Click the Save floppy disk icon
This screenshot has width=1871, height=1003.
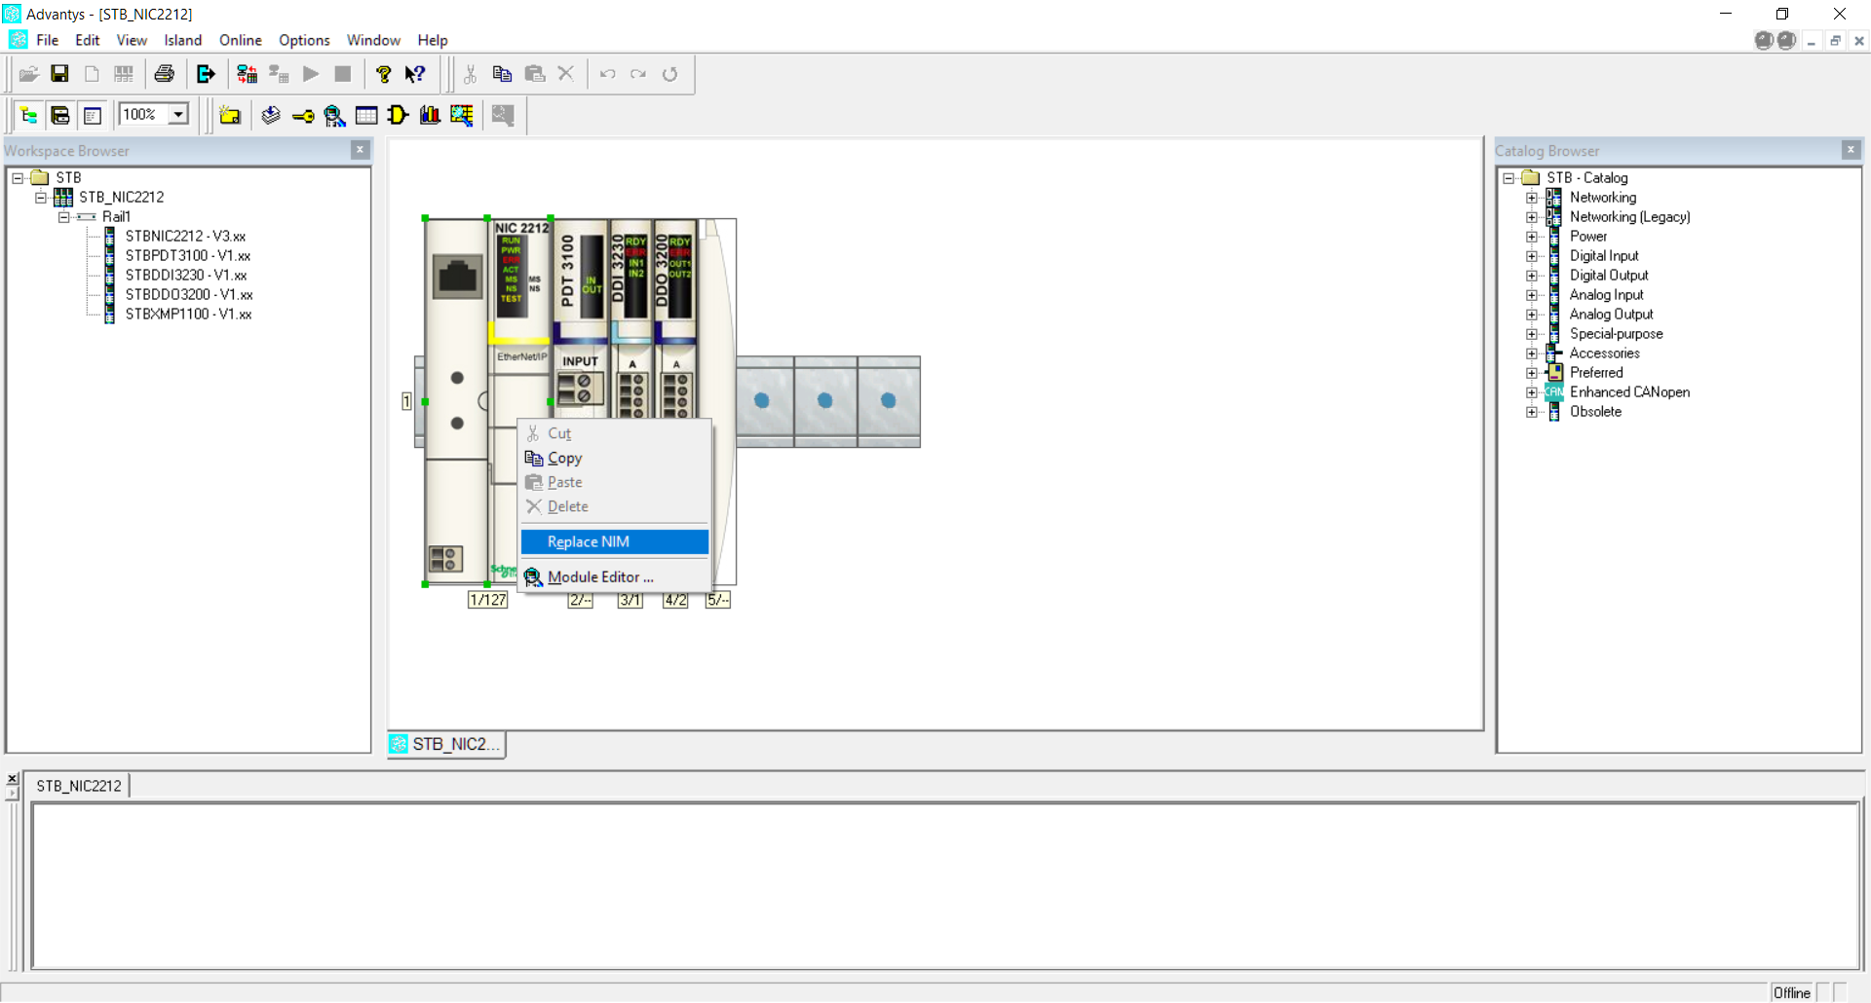[x=59, y=74]
